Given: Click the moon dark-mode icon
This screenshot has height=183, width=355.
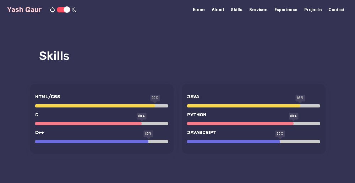Looking at the screenshot, I should click(74, 10).
